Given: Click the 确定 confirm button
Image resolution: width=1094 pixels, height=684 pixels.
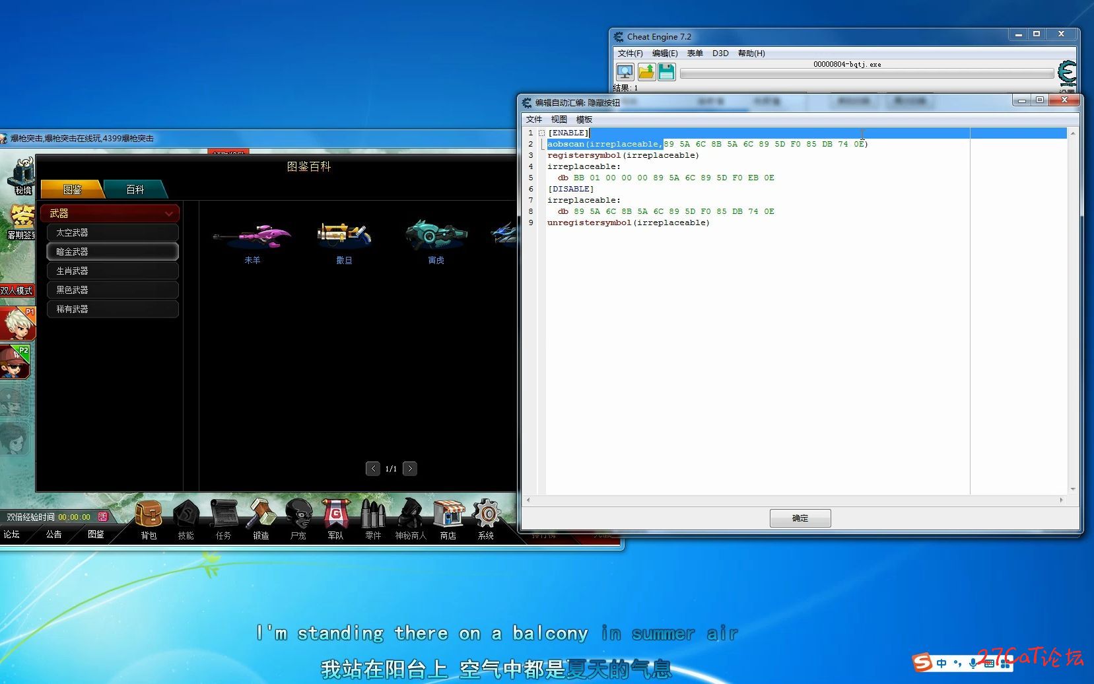Looking at the screenshot, I should click(x=800, y=518).
